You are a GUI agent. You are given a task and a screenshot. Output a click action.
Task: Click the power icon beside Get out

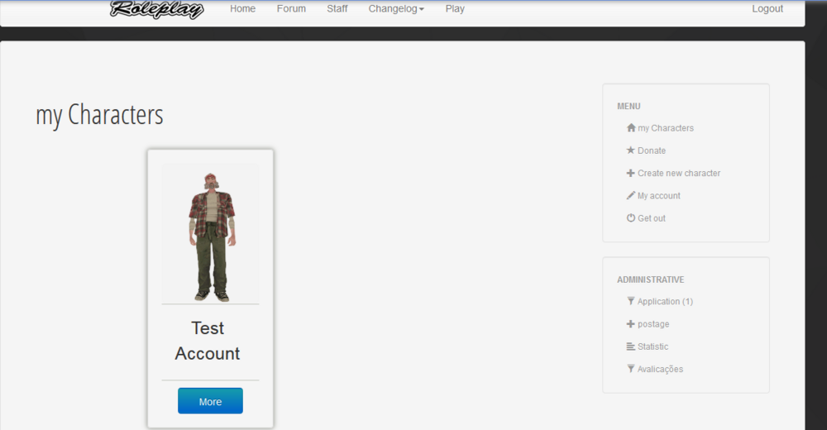tap(630, 218)
